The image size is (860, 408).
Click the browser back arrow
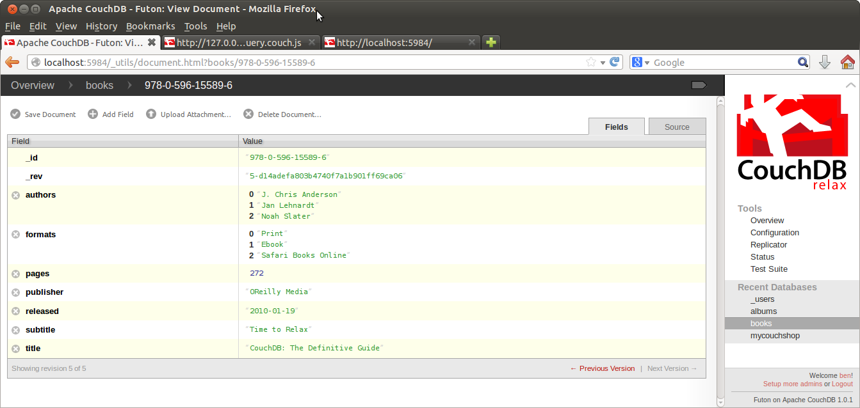coord(12,62)
